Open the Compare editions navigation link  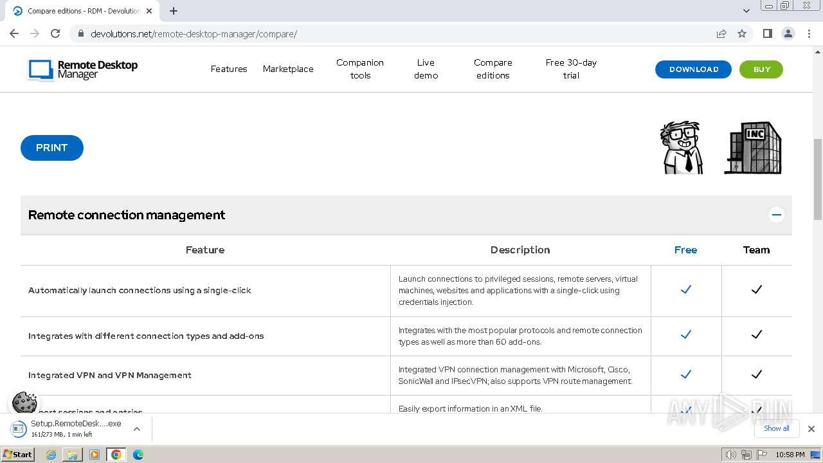(493, 69)
